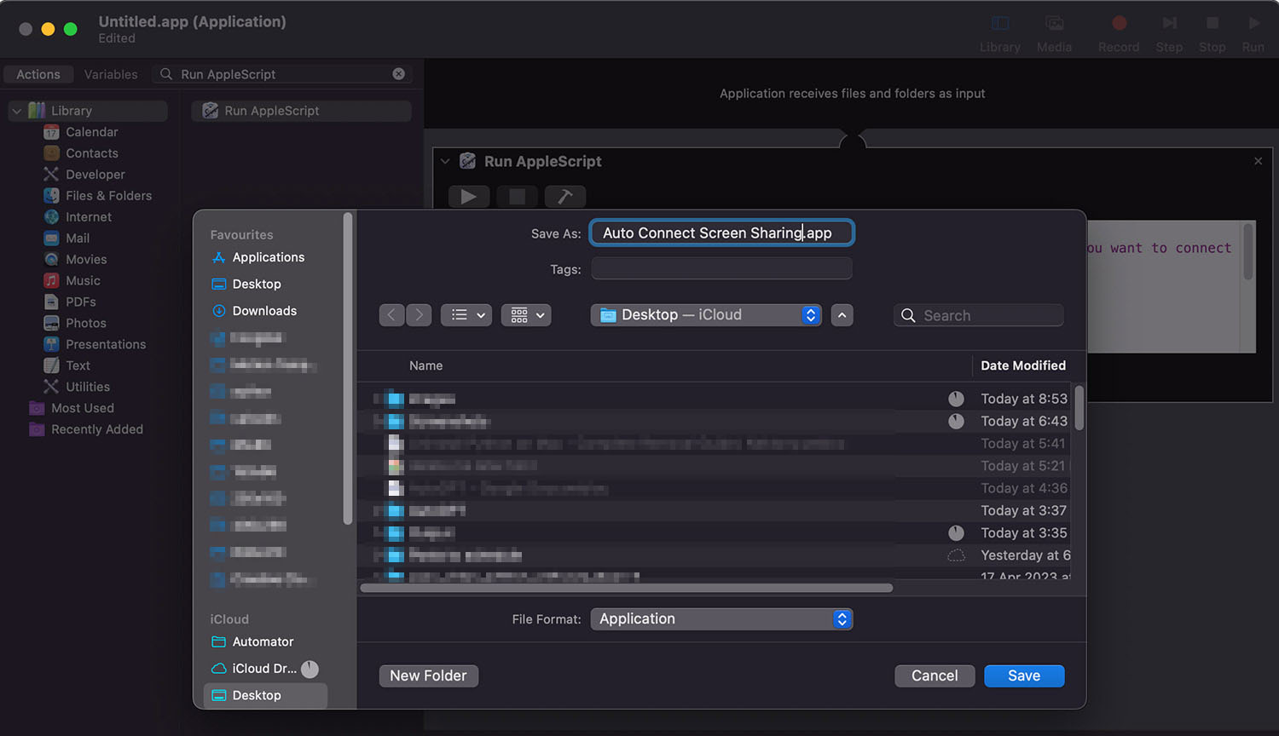Select Developer category in Library
This screenshot has height=736, width=1279.
pos(95,175)
